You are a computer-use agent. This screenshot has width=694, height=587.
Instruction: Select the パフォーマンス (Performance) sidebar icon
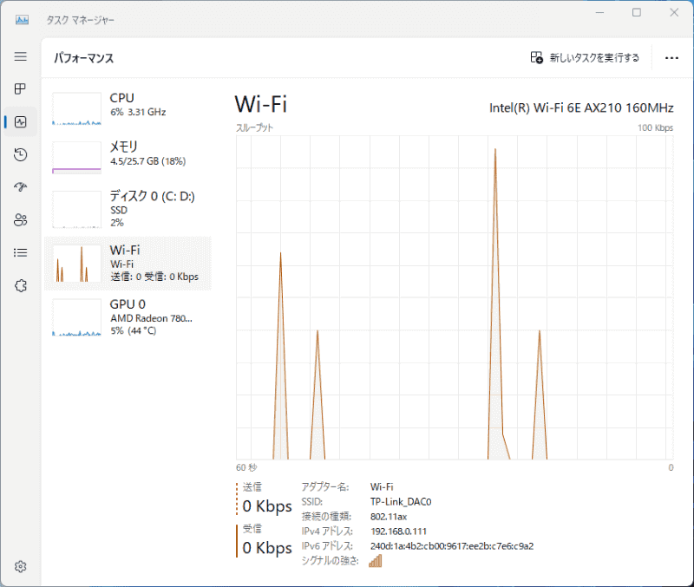tap(21, 121)
